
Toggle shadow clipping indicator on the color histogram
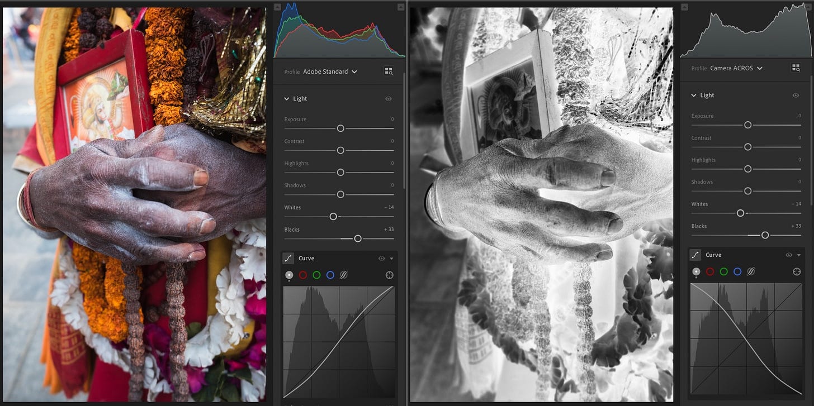[x=277, y=7]
